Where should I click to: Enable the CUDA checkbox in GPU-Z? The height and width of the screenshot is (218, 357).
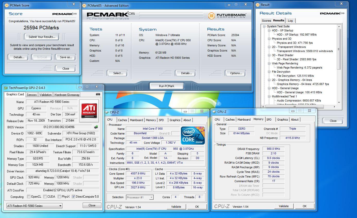point(45,197)
